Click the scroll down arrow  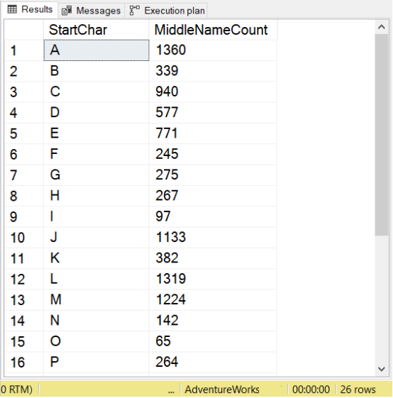(382, 369)
